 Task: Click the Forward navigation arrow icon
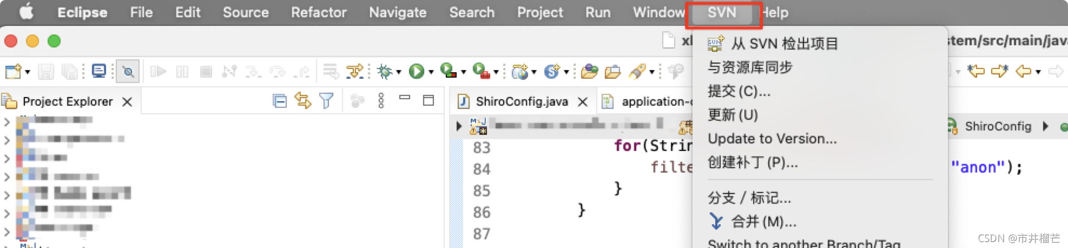(x=1056, y=71)
